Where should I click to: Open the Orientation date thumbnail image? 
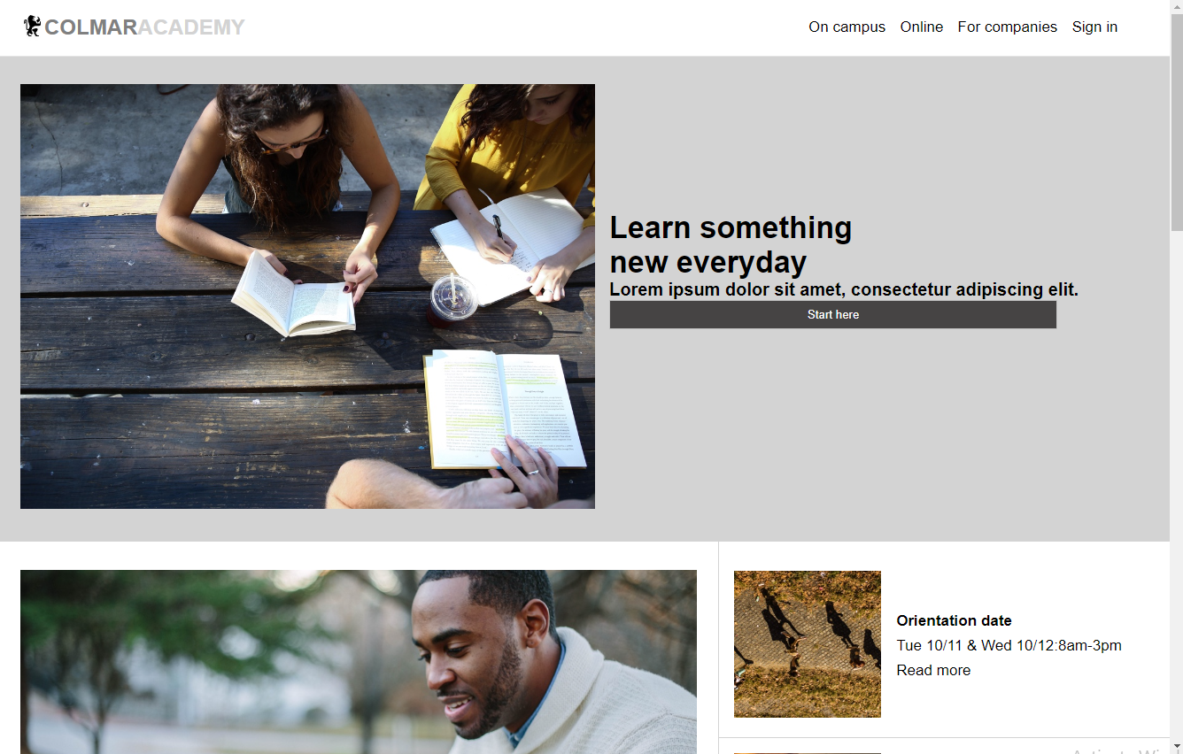coord(808,643)
